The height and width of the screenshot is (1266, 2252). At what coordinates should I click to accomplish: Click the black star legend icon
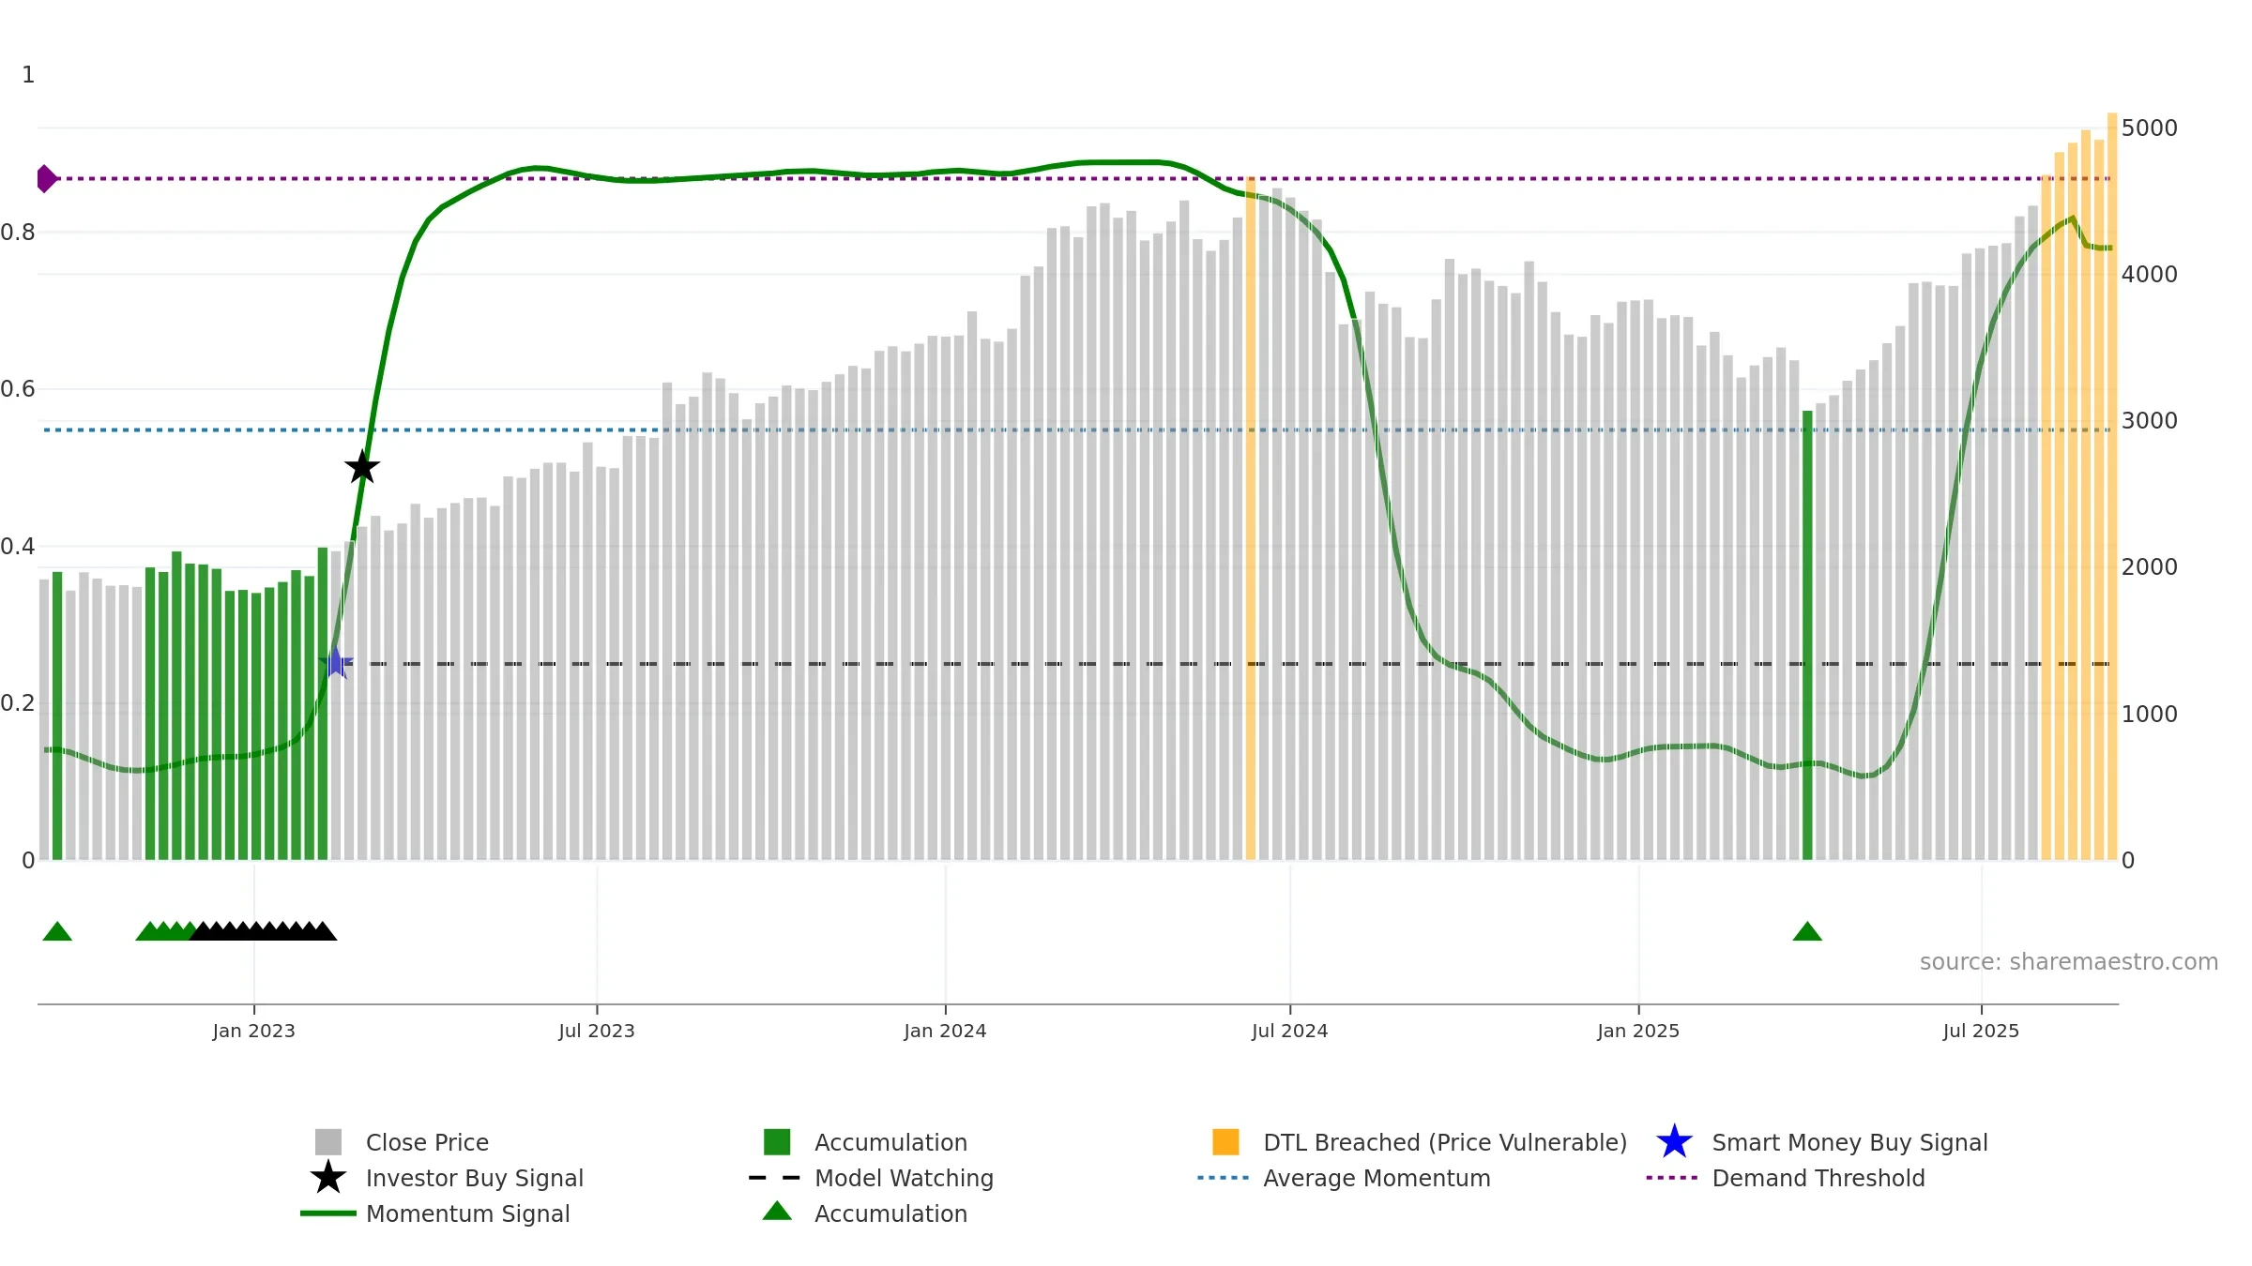[x=328, y=1178]
